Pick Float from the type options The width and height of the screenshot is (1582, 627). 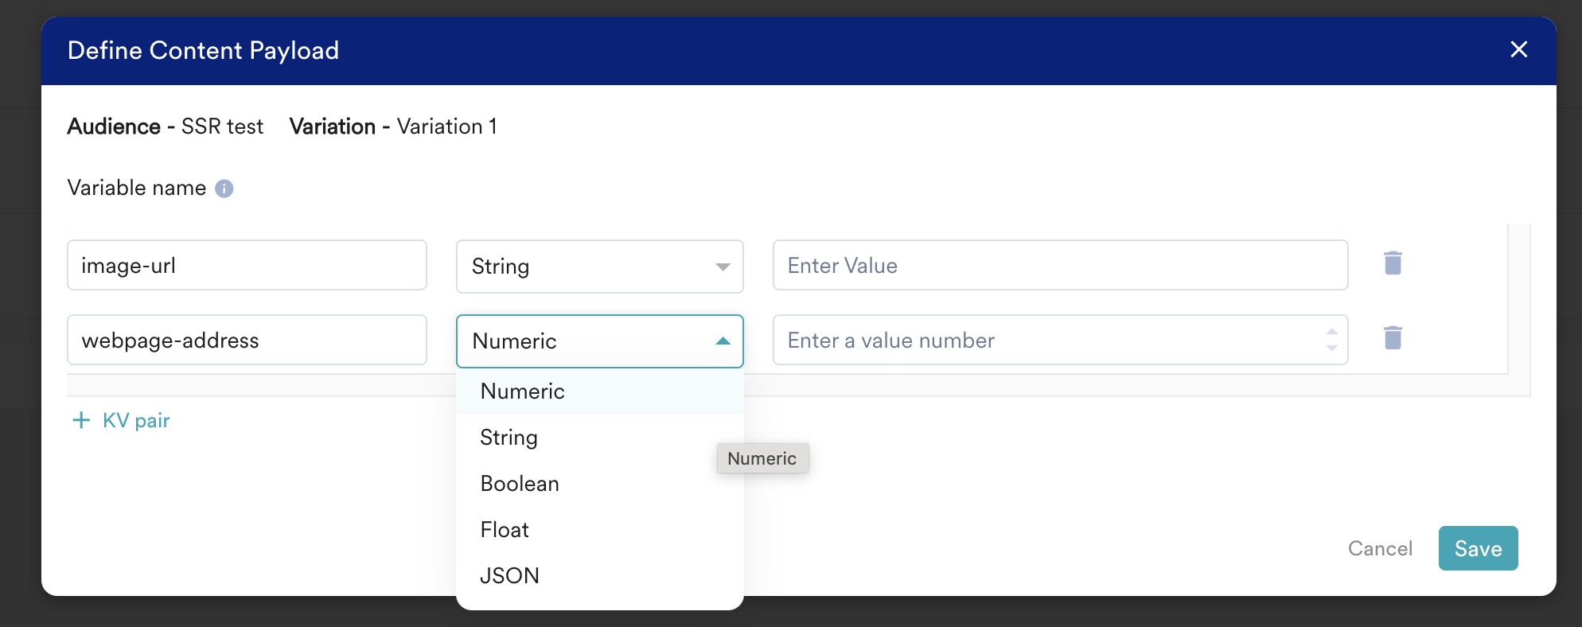point(505,530)
